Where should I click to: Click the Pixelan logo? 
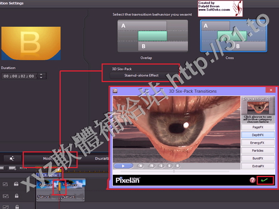pyautogui.click(x=128, y=180)
